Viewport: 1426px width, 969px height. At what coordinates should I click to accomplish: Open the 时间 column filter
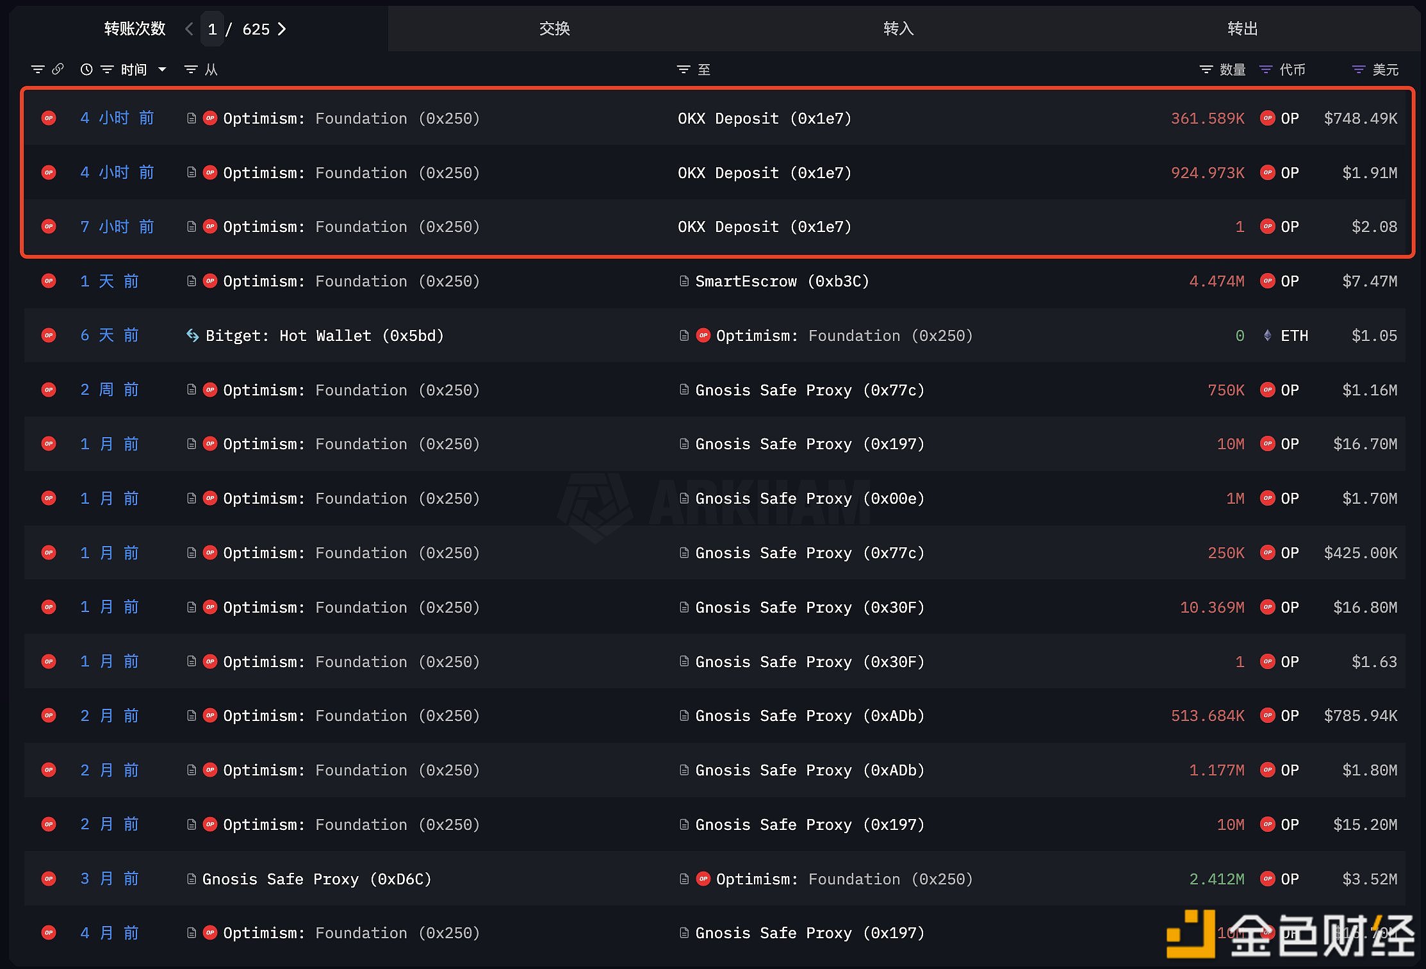coord(107,69)
